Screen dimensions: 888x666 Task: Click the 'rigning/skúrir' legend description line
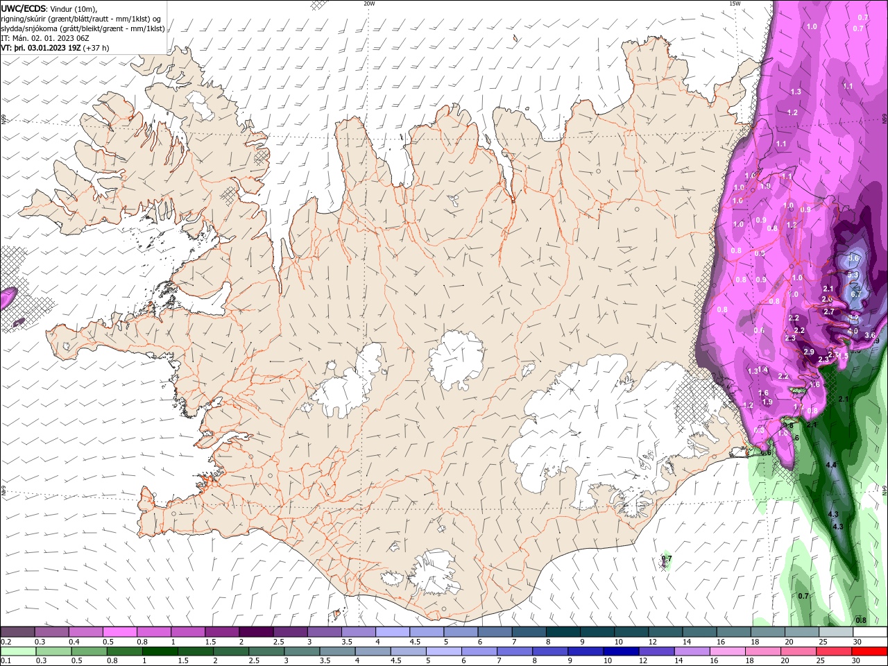[80, 19]
